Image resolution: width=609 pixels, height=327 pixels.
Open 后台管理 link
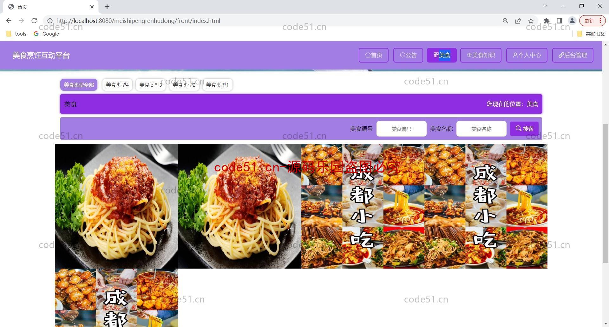click(573, 55)
